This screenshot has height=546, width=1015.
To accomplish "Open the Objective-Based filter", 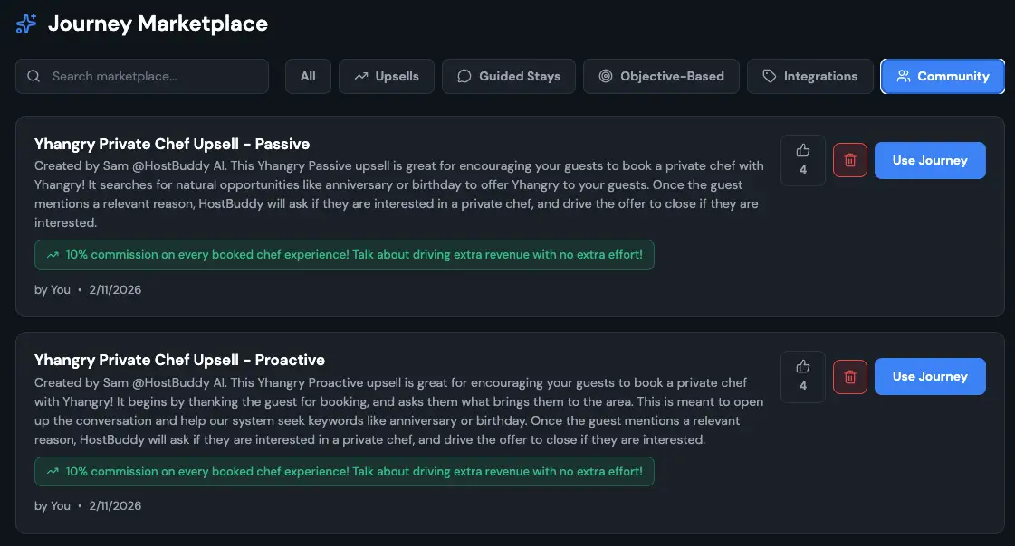I will 661,76.
